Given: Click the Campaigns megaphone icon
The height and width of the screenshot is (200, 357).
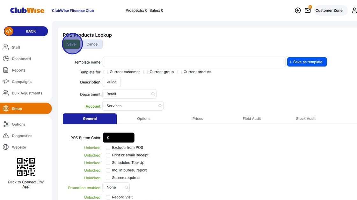Looking at the screenshot, I should pyautogui.click(x=6, y=81).
